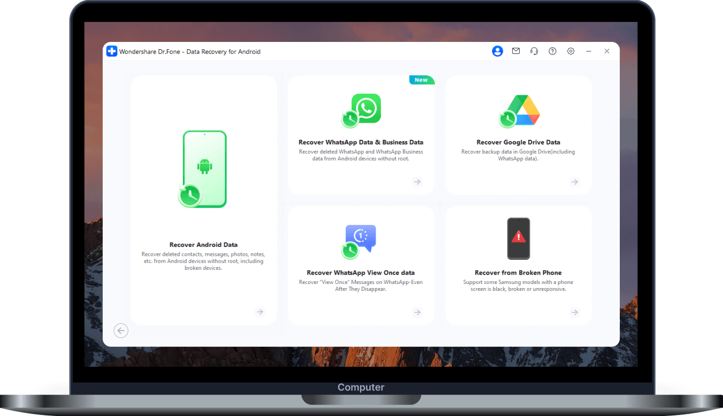Click arrow on Google Drive Data card
Viewport: 723px width, 416px height.
click(x=575, y=182)
